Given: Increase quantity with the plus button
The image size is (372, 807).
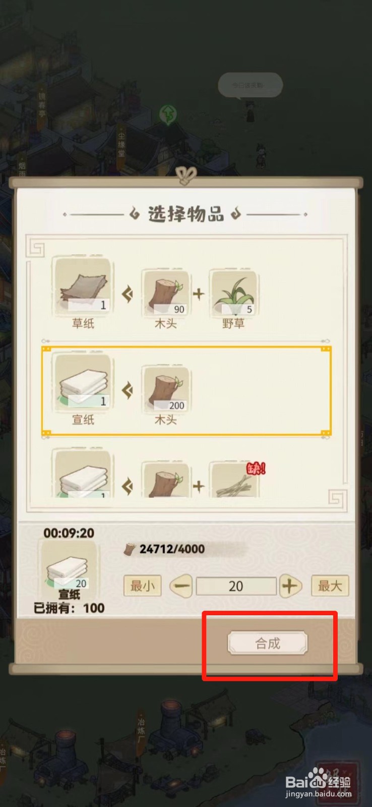Looking at the screenshot, I should pos(289,586).
